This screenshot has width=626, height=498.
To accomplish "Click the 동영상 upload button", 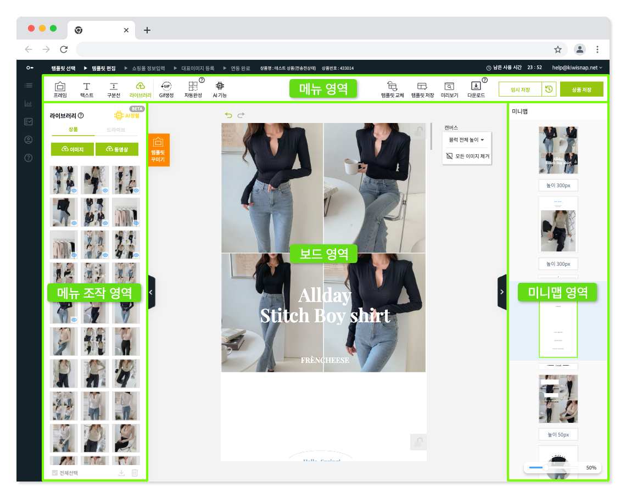I will [x=117, y=149].
